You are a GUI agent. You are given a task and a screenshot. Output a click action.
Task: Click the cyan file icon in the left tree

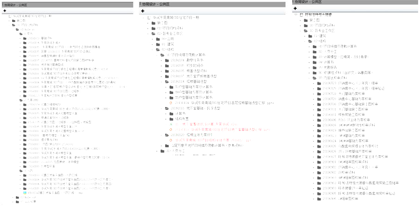point(25,193)
